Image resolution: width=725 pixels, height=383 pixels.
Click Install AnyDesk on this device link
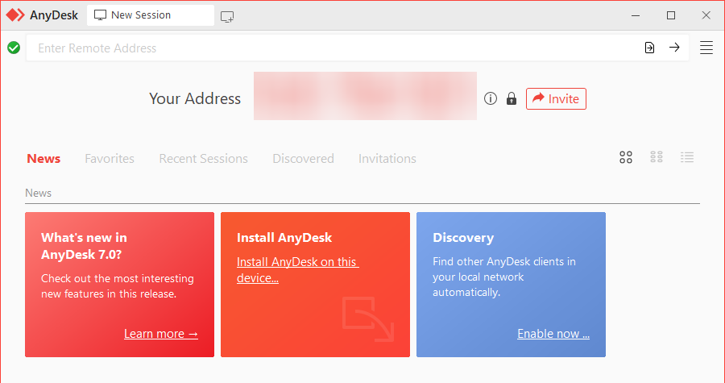pyautogui.click(x=297, y=269)
